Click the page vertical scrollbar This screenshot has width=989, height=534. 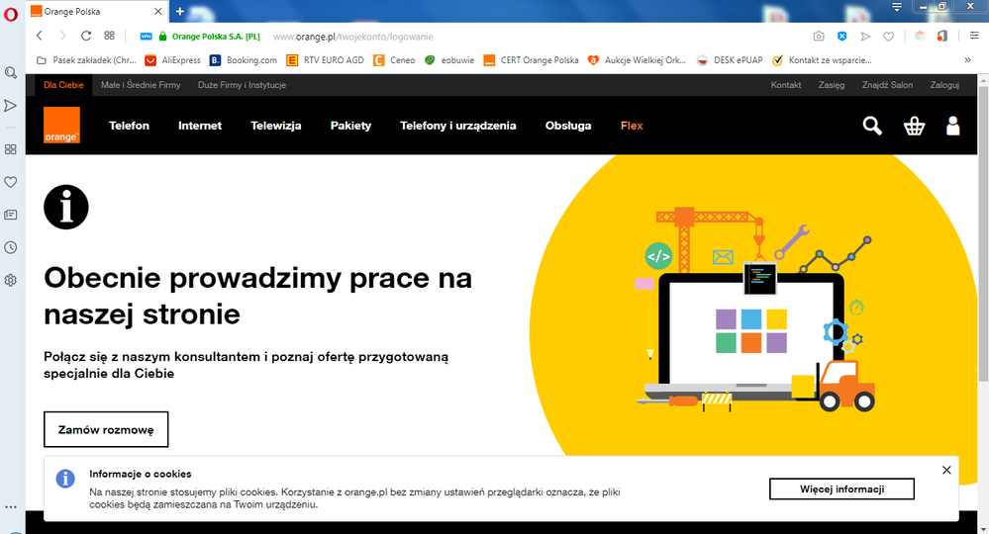coord(983,233)
